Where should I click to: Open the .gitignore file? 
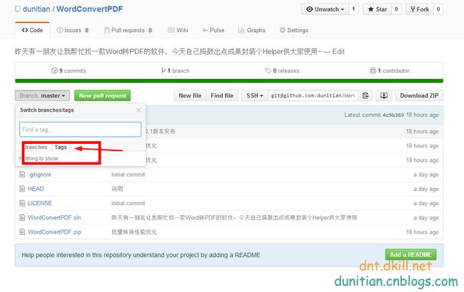click(39, 174)
